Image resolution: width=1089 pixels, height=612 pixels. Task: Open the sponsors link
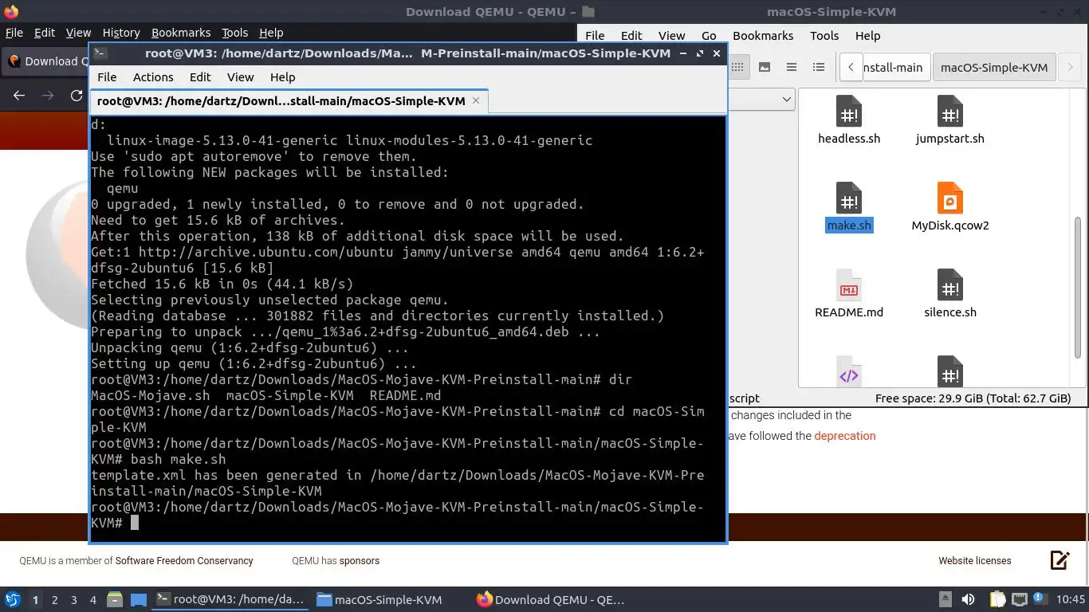tap(360, 561)
